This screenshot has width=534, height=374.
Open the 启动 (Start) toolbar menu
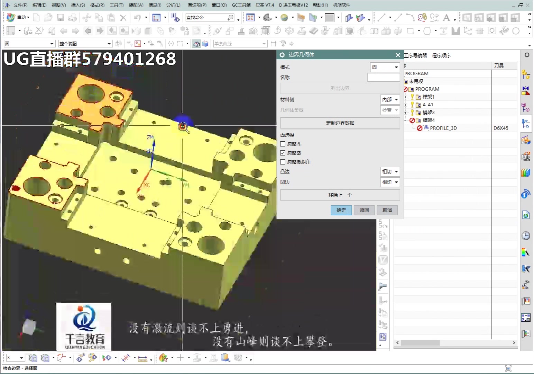pyautogui.click(x=21, y=17)
